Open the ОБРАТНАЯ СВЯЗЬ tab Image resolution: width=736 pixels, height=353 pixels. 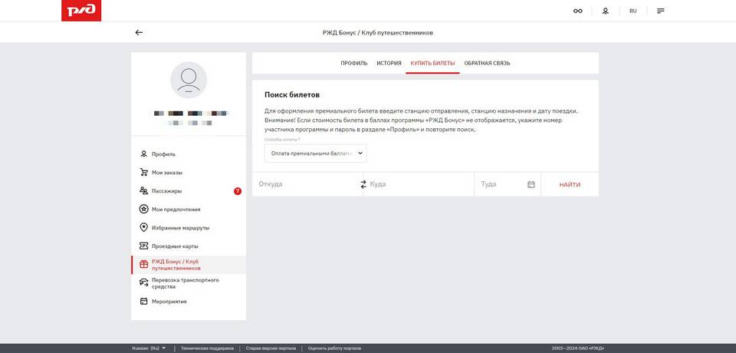pos(487,63)
